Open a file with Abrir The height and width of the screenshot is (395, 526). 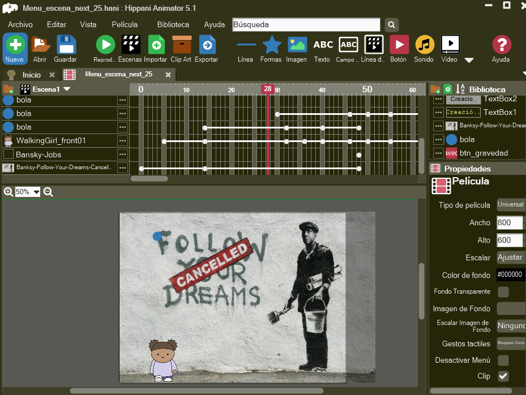pos(40,49)
